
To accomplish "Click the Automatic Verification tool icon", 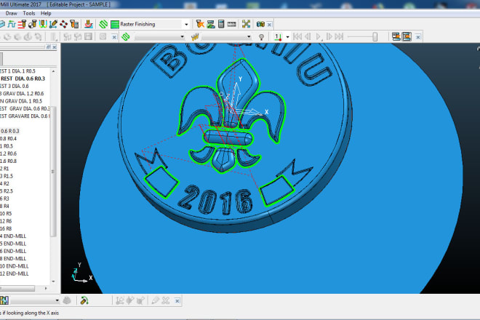I will 74,24.
